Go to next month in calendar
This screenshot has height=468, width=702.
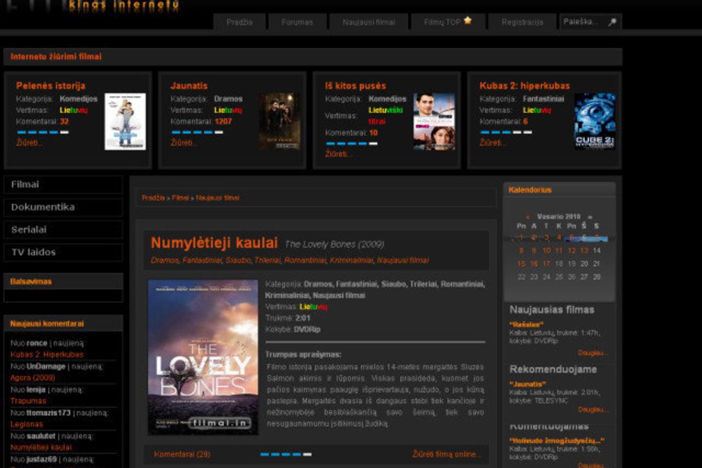point(590,217)
